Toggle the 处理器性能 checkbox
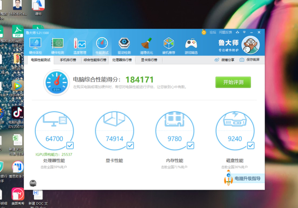298x208 pixels. 70,146
